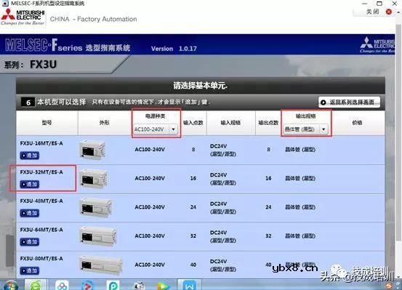Click model name FX3U-16MT/ES-A

[41, 143]
